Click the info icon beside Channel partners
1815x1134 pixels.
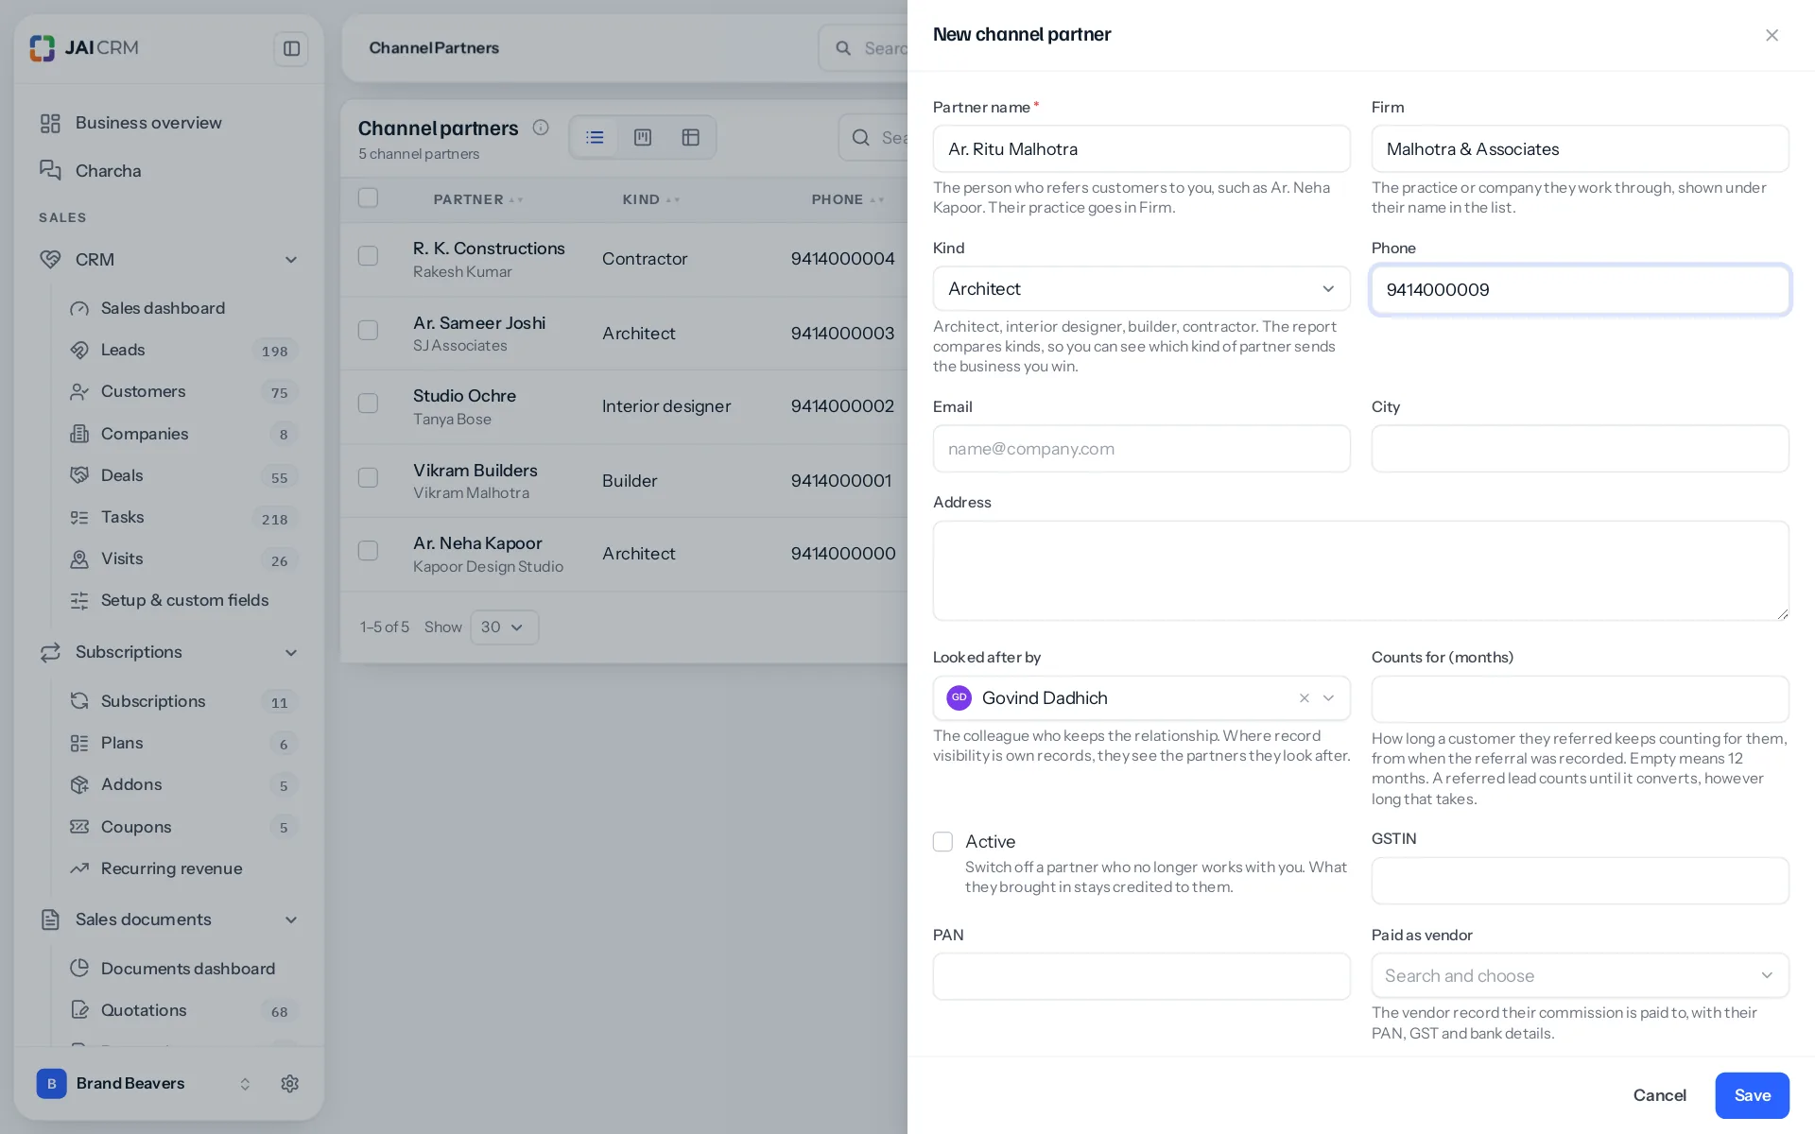(x=541, y=128)
